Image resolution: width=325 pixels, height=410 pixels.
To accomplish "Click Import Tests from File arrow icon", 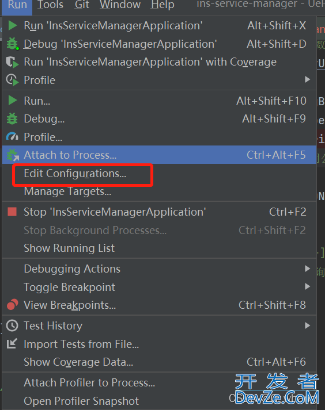I will tap(12, 344).
